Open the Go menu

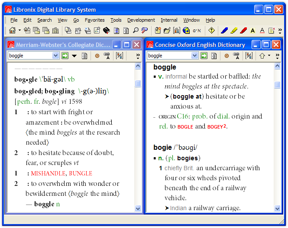76,20
